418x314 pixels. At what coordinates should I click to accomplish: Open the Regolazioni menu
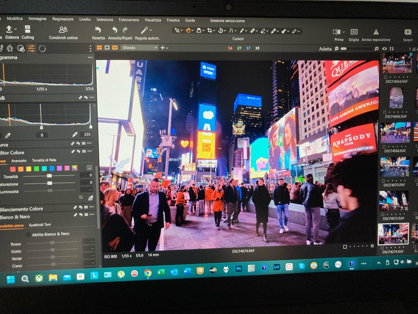tap(63, 19)
